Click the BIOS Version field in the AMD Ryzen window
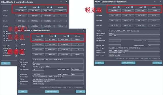Screen dimensions: 163x95 coord(134,55)
